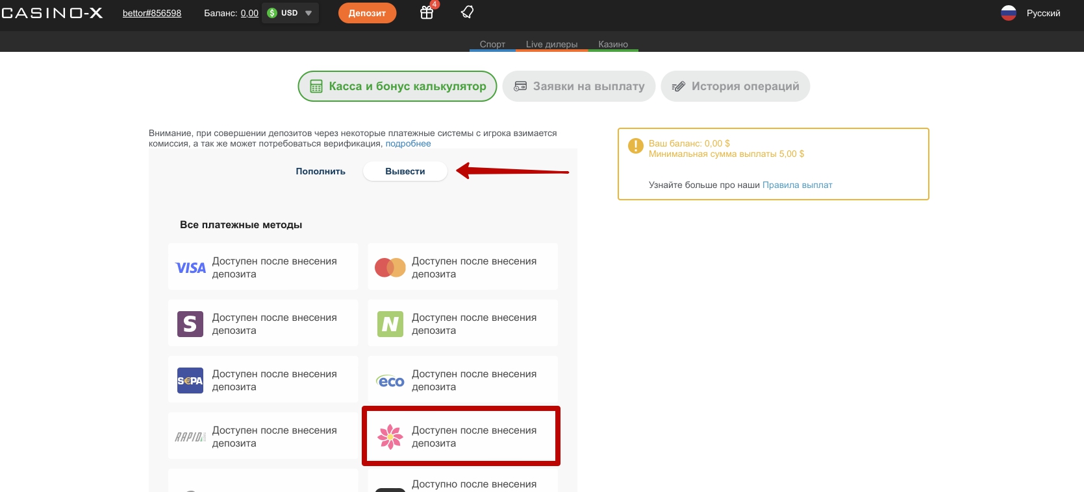Click VISA card 'Доступен после внесения депозита' text
This screenshot has width=1084, height=492.
click(x=275, y=268)
